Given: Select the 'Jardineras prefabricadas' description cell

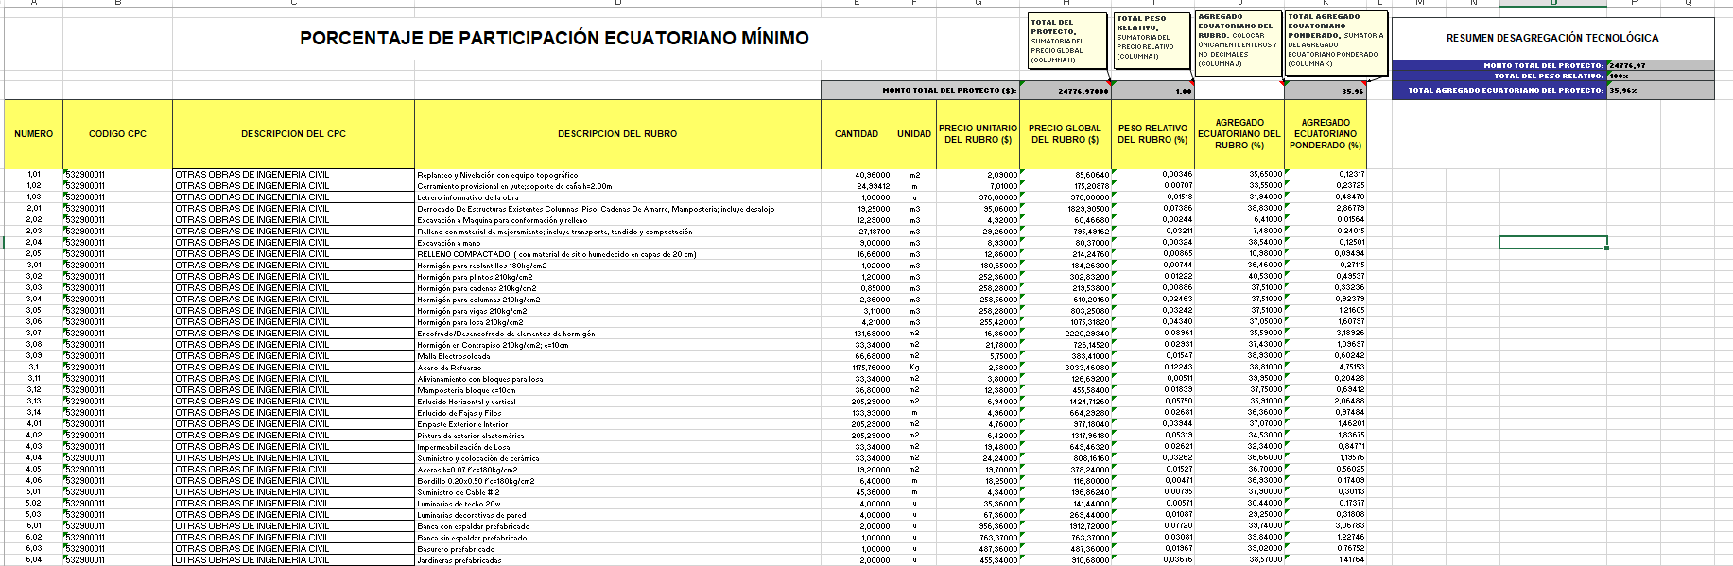Looking at the screenshot, I should point(616,560).
